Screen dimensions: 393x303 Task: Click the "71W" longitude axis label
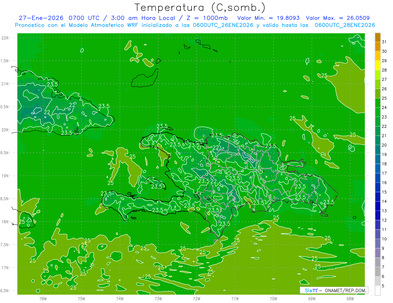coord(235,298)
